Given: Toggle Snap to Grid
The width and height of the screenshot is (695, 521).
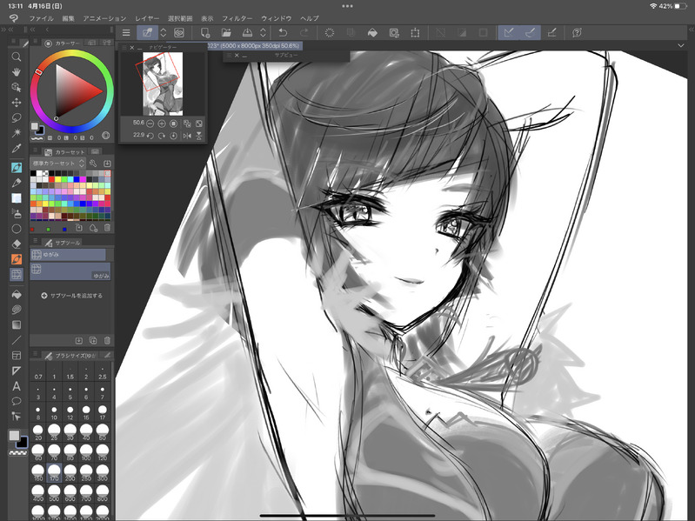Looking at the screenshot, I should click(551, 33).
